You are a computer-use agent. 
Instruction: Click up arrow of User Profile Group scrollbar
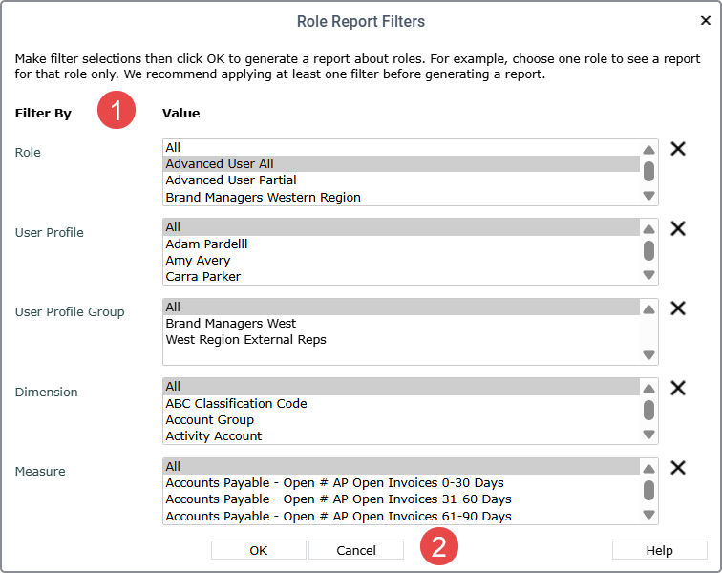(648, 309)
